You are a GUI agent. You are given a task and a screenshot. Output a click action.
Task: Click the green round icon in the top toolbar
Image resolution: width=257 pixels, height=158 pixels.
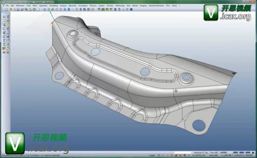click(34, 10)
